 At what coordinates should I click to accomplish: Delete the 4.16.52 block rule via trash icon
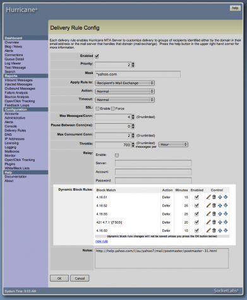(x=214, y=205)
